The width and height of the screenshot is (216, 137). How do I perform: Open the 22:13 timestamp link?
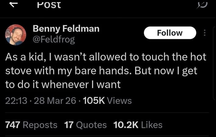click(16, 101)
